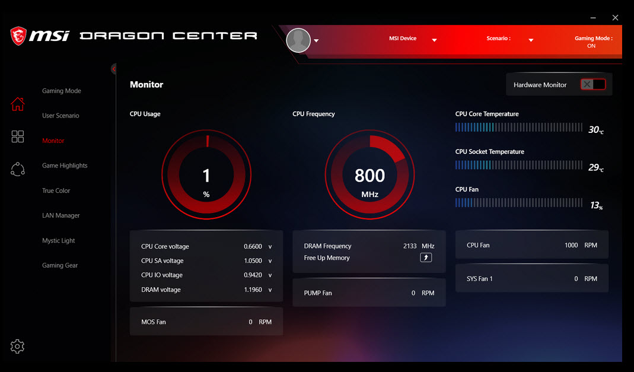This screenshot has width=634, height=372.
Task: Open the apps grid icon in sidebar
Action: pyautogui.click(x=17, y=136)
